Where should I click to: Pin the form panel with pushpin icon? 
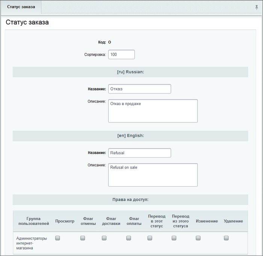(x=257, y=8)
